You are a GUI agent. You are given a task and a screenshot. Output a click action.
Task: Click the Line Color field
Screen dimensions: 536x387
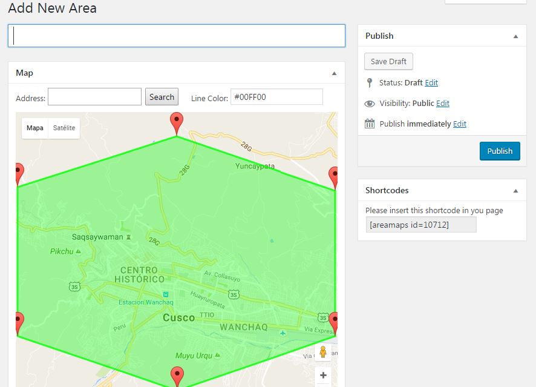tap(276, 97)
